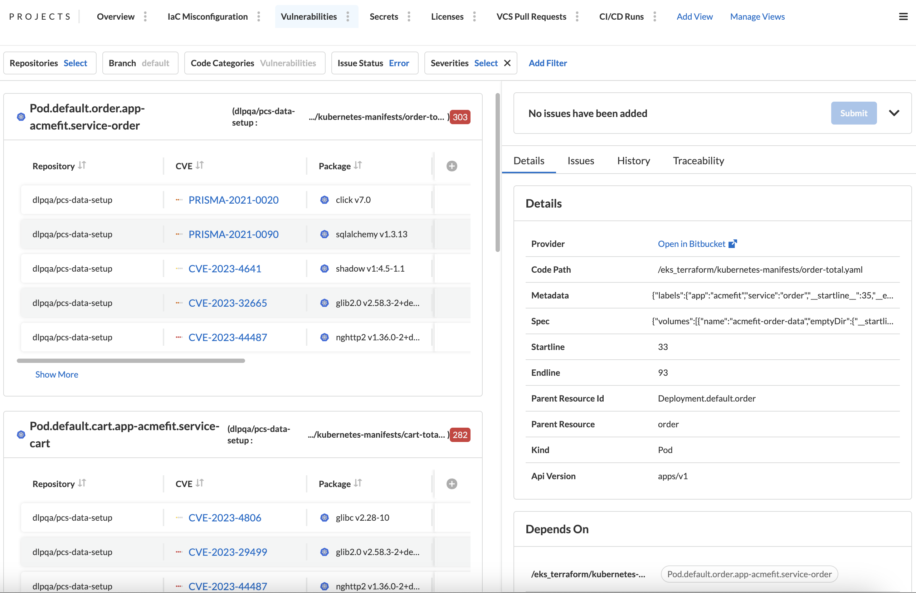Add column with plus icon in order table
Image resolution: width=916 pixels, height=593 pixels.
tap(452, 166)
